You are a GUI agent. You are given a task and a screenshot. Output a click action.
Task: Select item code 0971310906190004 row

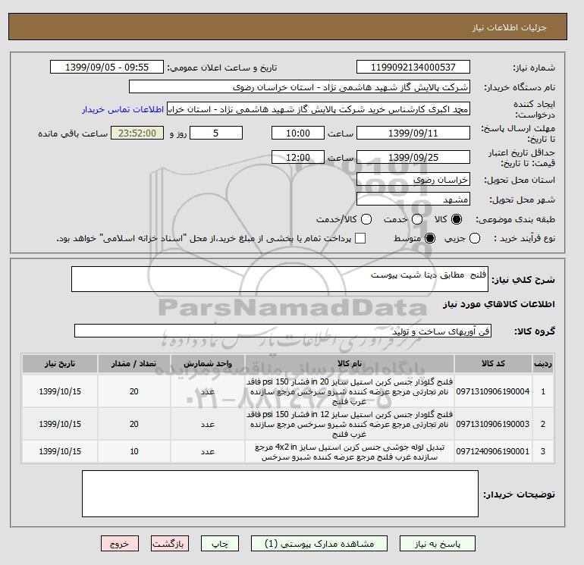coord(288,391)
